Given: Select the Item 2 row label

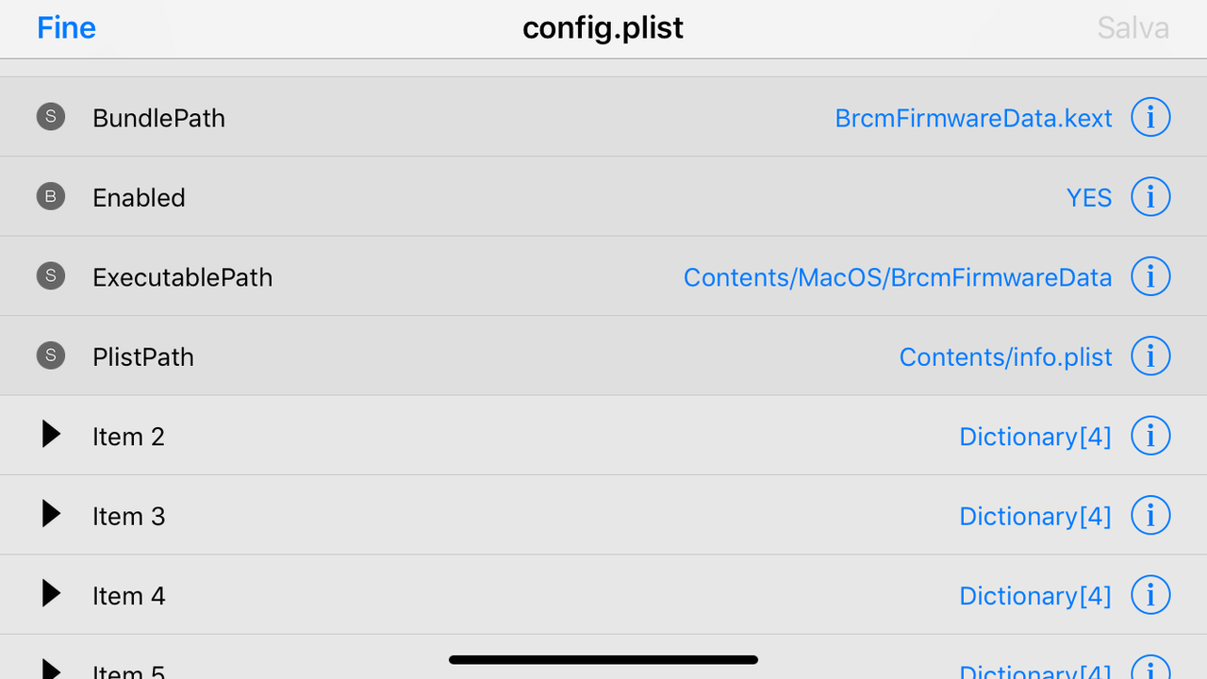Looking at the screenshot, I should pos(128,437).
